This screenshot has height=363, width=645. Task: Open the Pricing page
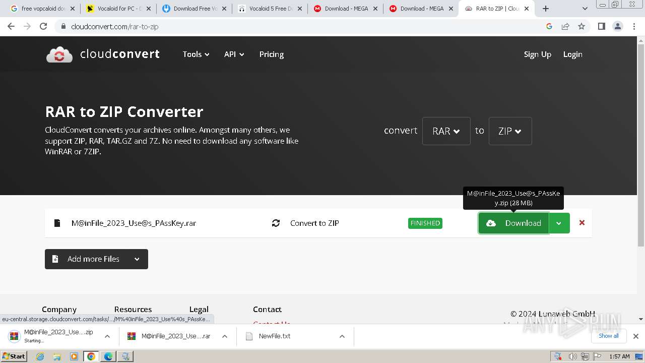(272, 54)
